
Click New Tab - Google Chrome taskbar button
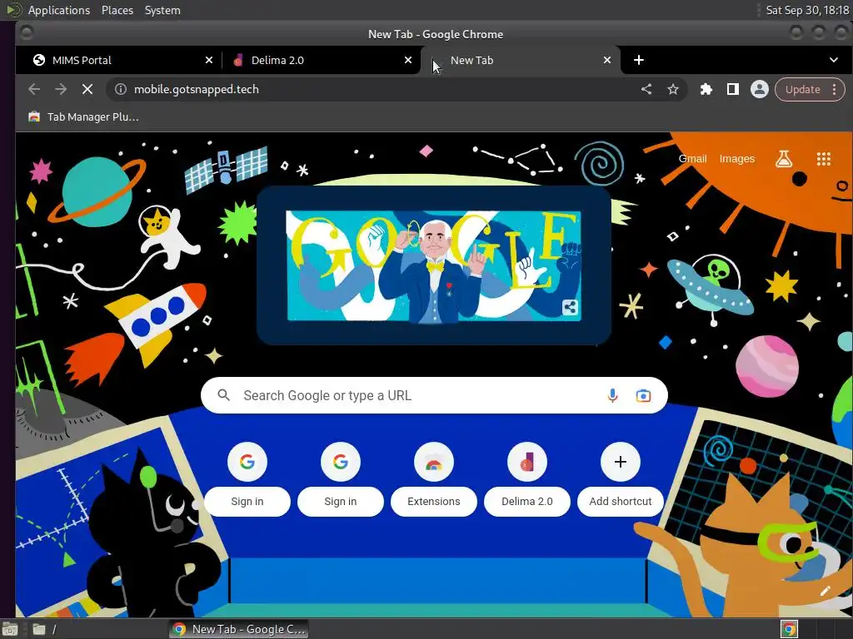[x=239, y=629]
